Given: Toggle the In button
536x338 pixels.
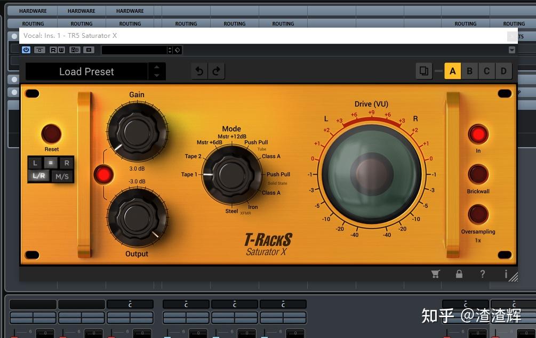Looking at the screenshot, I should coord(478,134).
